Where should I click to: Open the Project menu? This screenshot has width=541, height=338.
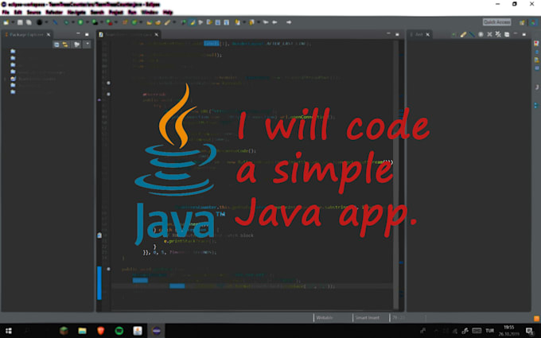tap(116, 13)
